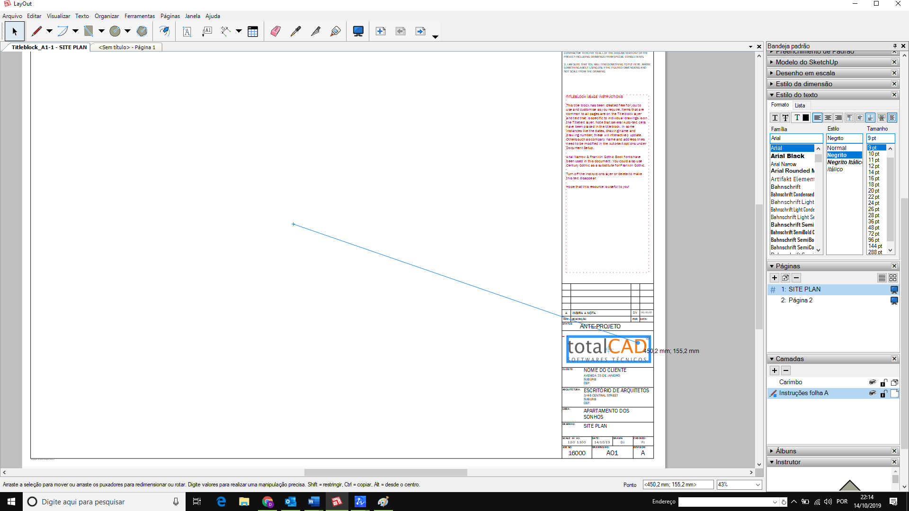This screenshot has height=511, width=909.
Task: Activate the Offset tool
Action: [x=164, y=31]
